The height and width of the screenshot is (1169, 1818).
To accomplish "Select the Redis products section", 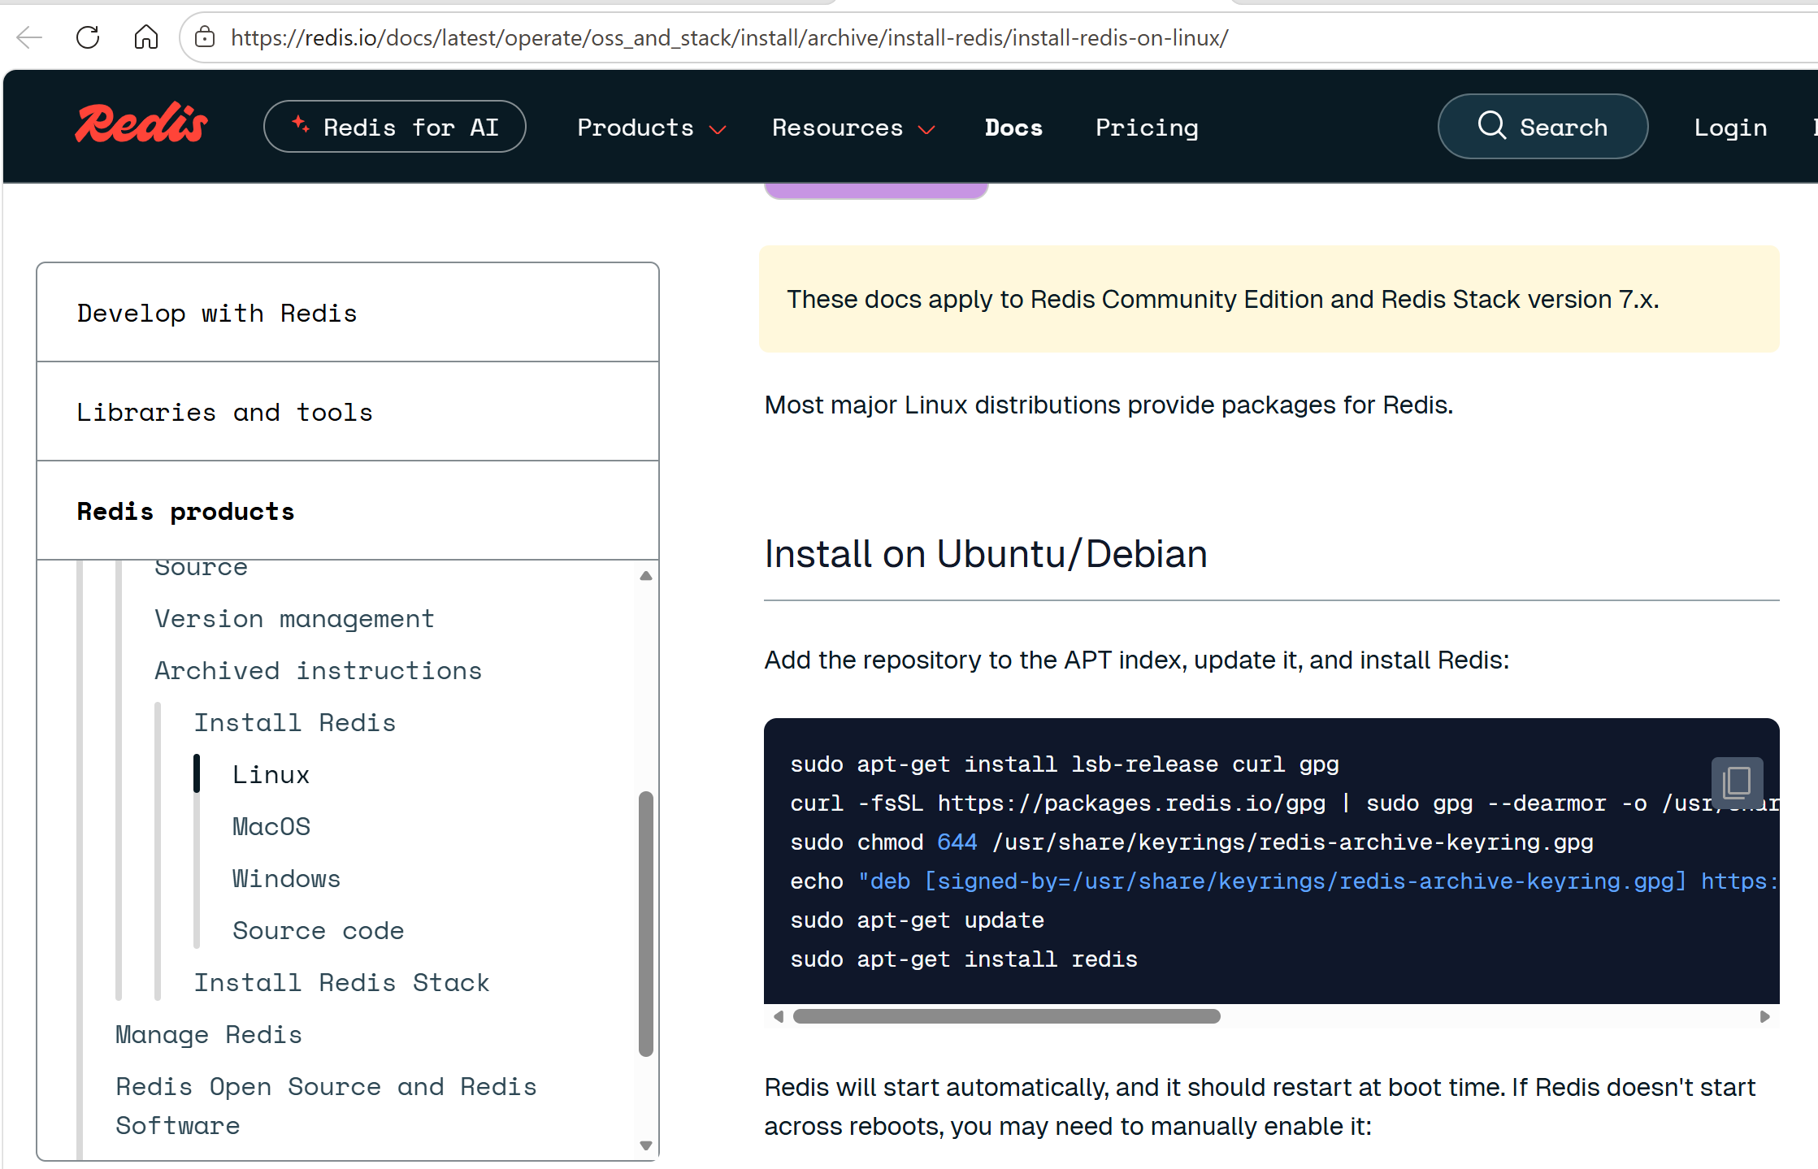I will pos(348,511).
